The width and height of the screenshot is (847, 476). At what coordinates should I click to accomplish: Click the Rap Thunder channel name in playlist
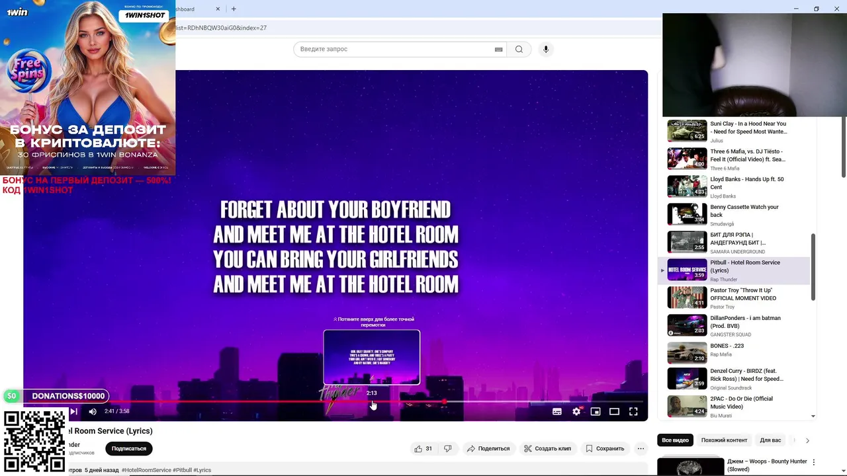click(x=723, y=280)
